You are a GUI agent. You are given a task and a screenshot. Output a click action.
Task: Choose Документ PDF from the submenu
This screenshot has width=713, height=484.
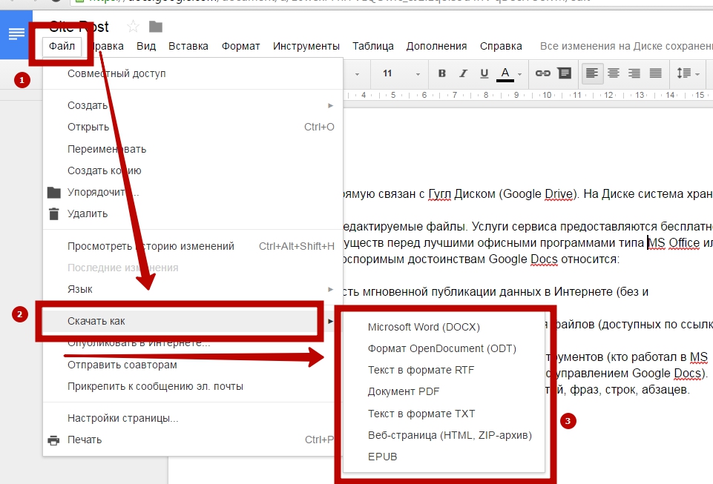403,391
